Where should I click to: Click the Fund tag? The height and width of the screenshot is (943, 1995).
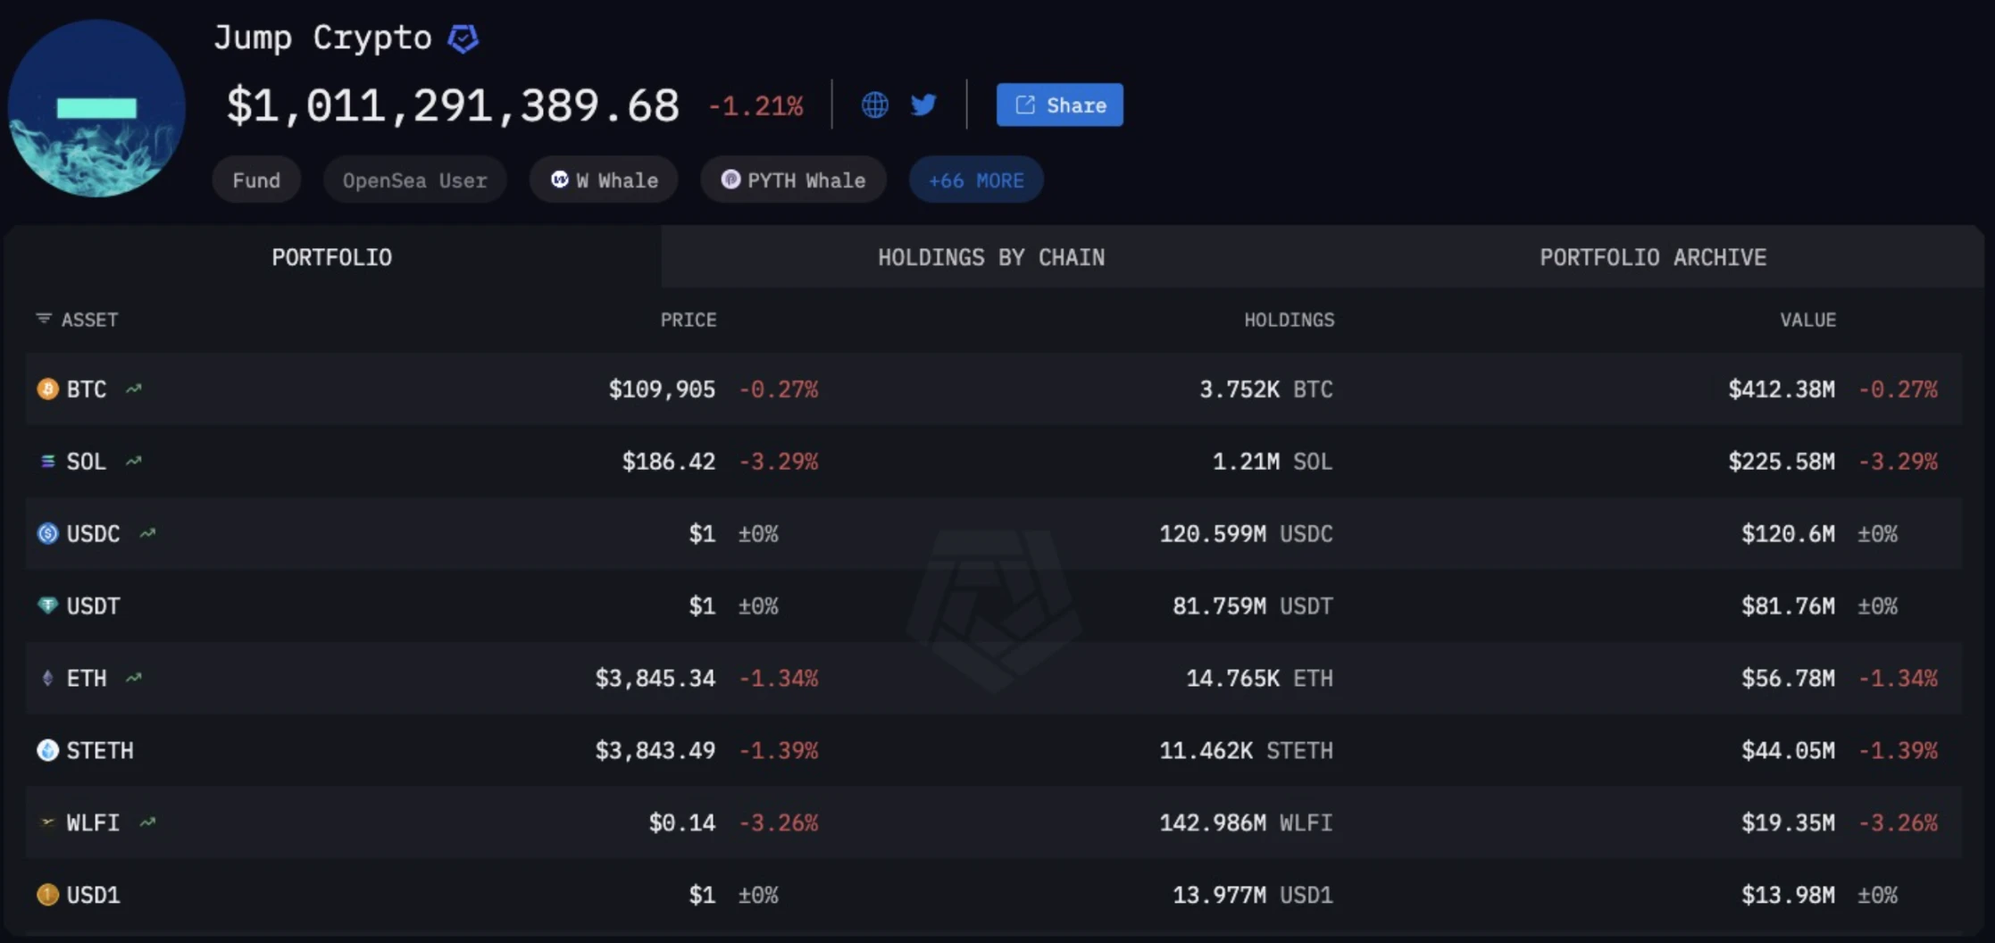[x=256, y=180]
